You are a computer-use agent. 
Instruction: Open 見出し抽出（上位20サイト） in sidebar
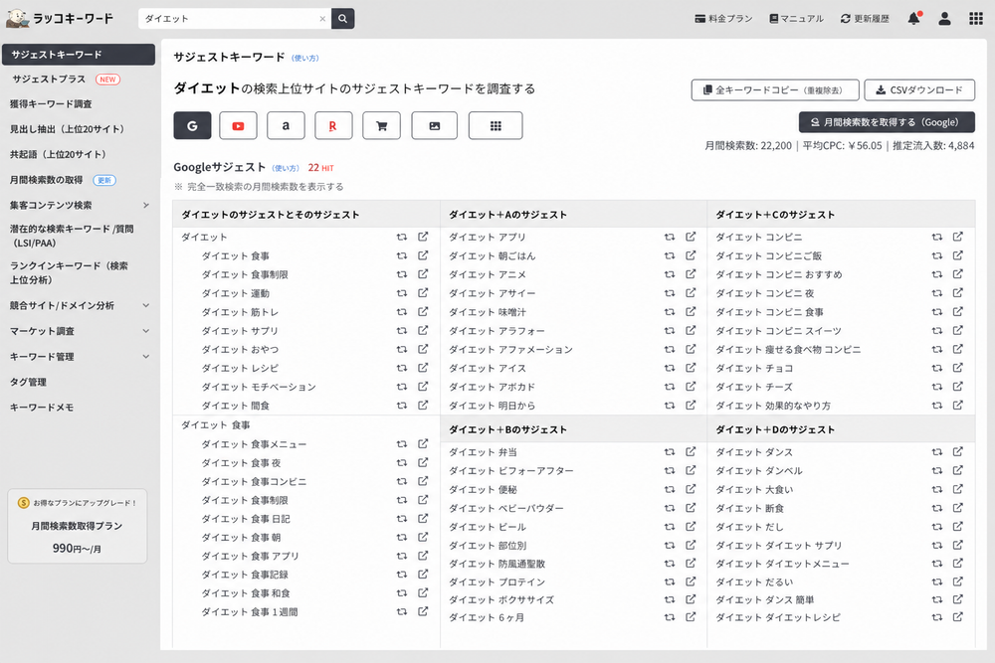pos(67,129)
